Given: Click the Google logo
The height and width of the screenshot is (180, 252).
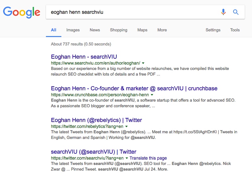Looking at the screenshot, I should coord(21,12).
